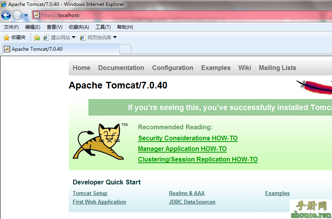
Task: Expand the 网页快讯库 web slice dropdown
Action: click(115, 37)
